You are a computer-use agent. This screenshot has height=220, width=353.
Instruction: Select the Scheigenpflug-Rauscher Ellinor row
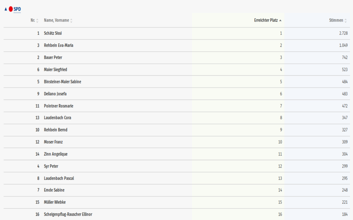click(x=177, y=214)
